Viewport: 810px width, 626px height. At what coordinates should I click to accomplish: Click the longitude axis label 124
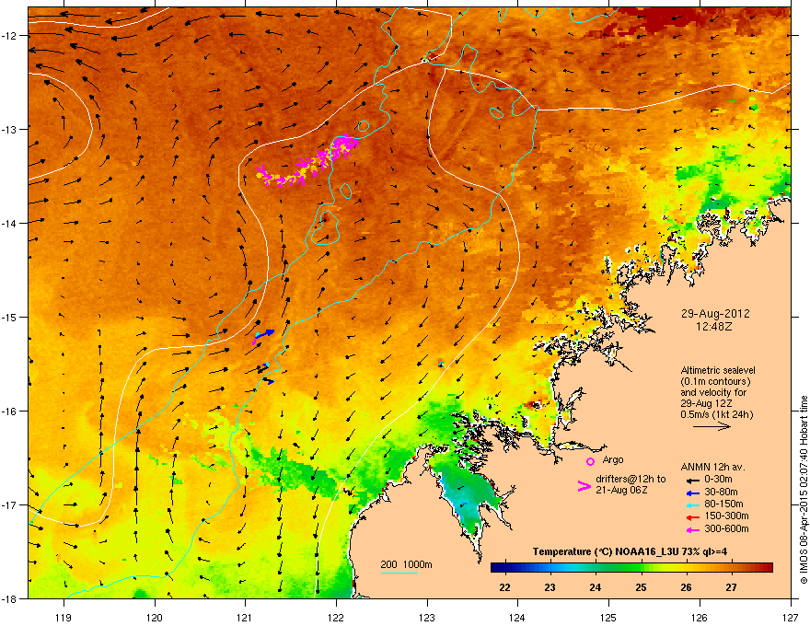[517, 618]
